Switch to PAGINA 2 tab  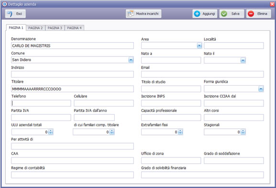pyautogui.click(x=35, y=28)
